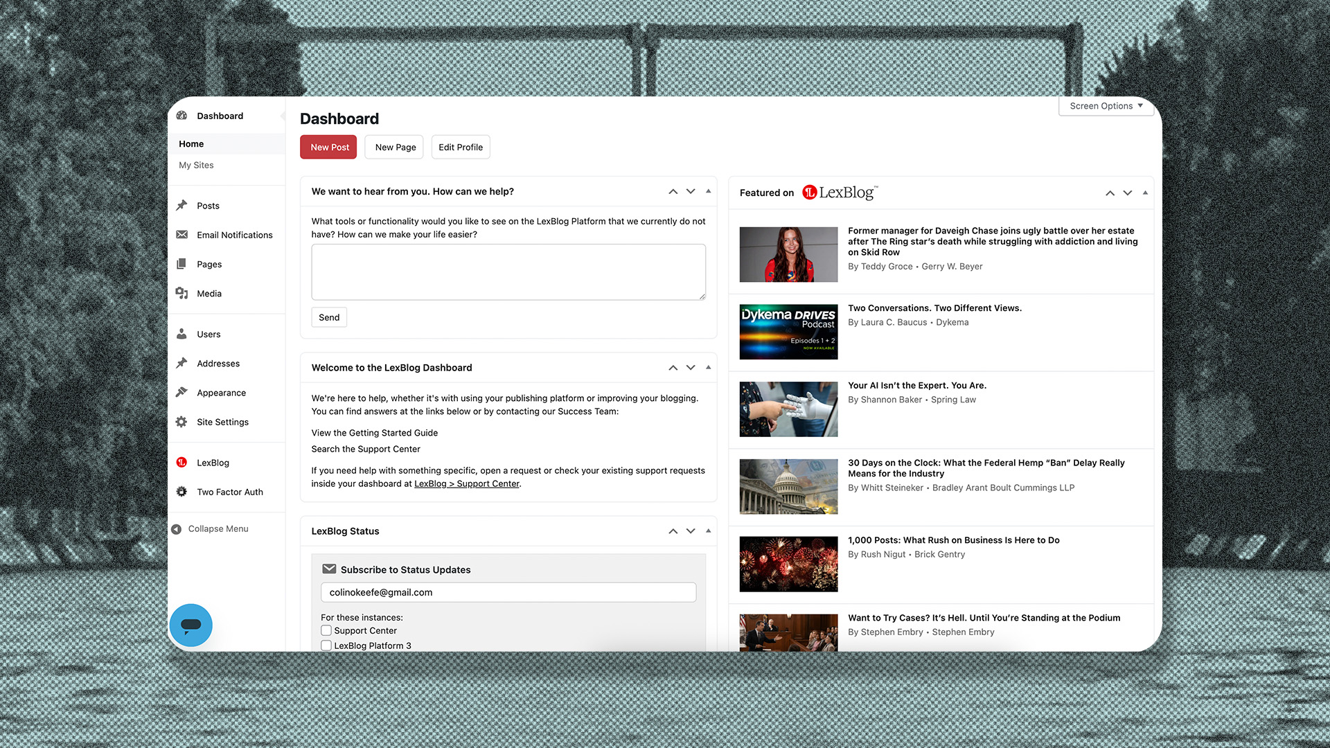
Task: Click the Posts pushpin icon
Action: coord(181,205)
